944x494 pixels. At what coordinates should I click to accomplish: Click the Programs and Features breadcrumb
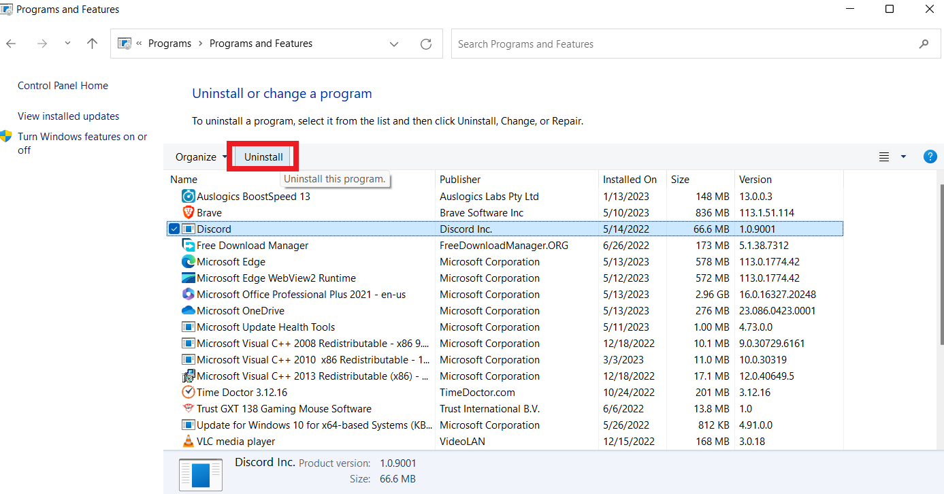[x=261, y=44]
